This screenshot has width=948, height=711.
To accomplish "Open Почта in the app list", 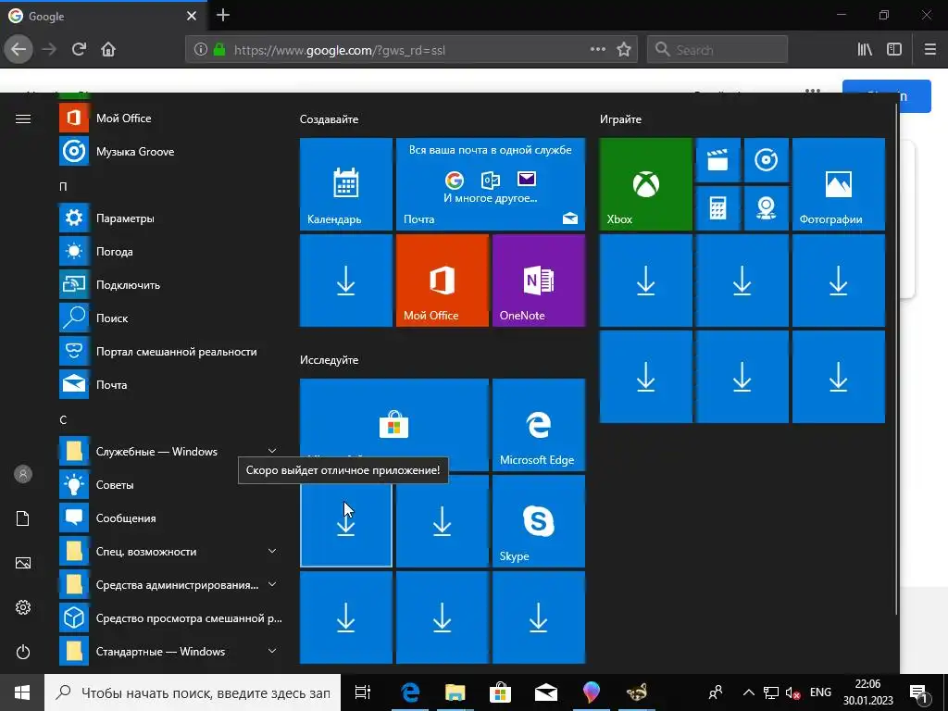I will pos(171,384).
